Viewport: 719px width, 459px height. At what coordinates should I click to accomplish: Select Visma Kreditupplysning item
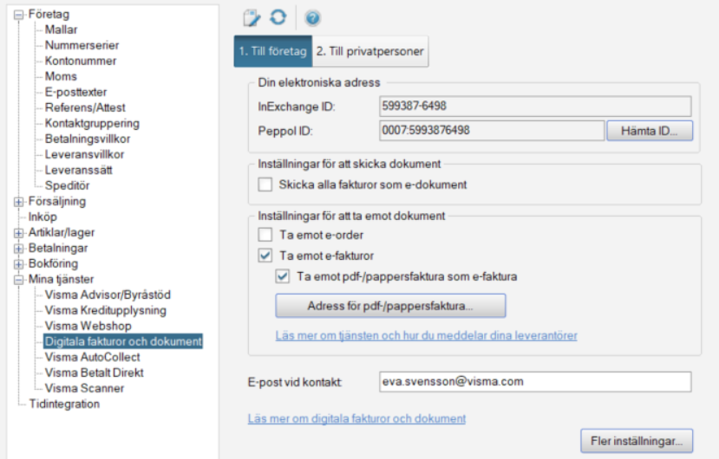(106, 310)
